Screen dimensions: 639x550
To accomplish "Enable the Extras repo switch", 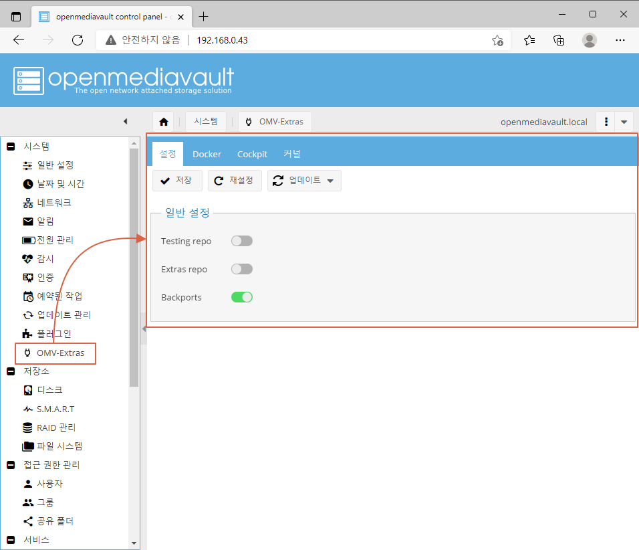I will (242, 269).
